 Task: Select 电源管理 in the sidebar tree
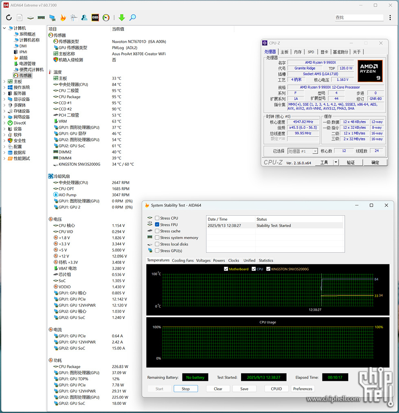pos(27,64)
